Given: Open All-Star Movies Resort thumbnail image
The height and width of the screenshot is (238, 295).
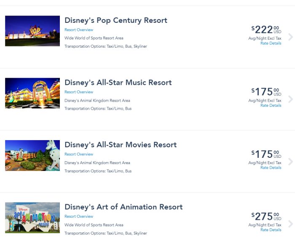Looking at the screenshot, I should point(32,155).
